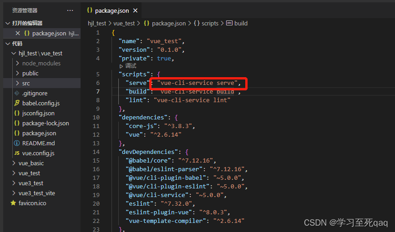Click the package.json breadcrumb segment
Image resolution: width=395 pixels, height=232 pixels.
(169, 23)
